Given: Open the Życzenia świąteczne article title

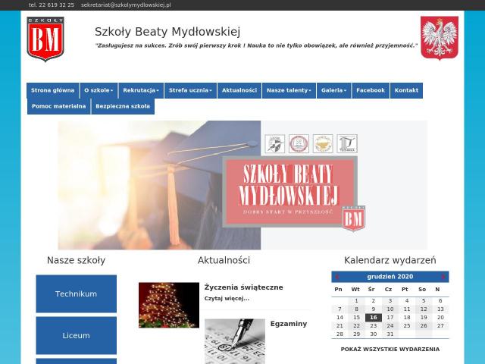Looking at the screenshot, I should (x=244, y=287).
